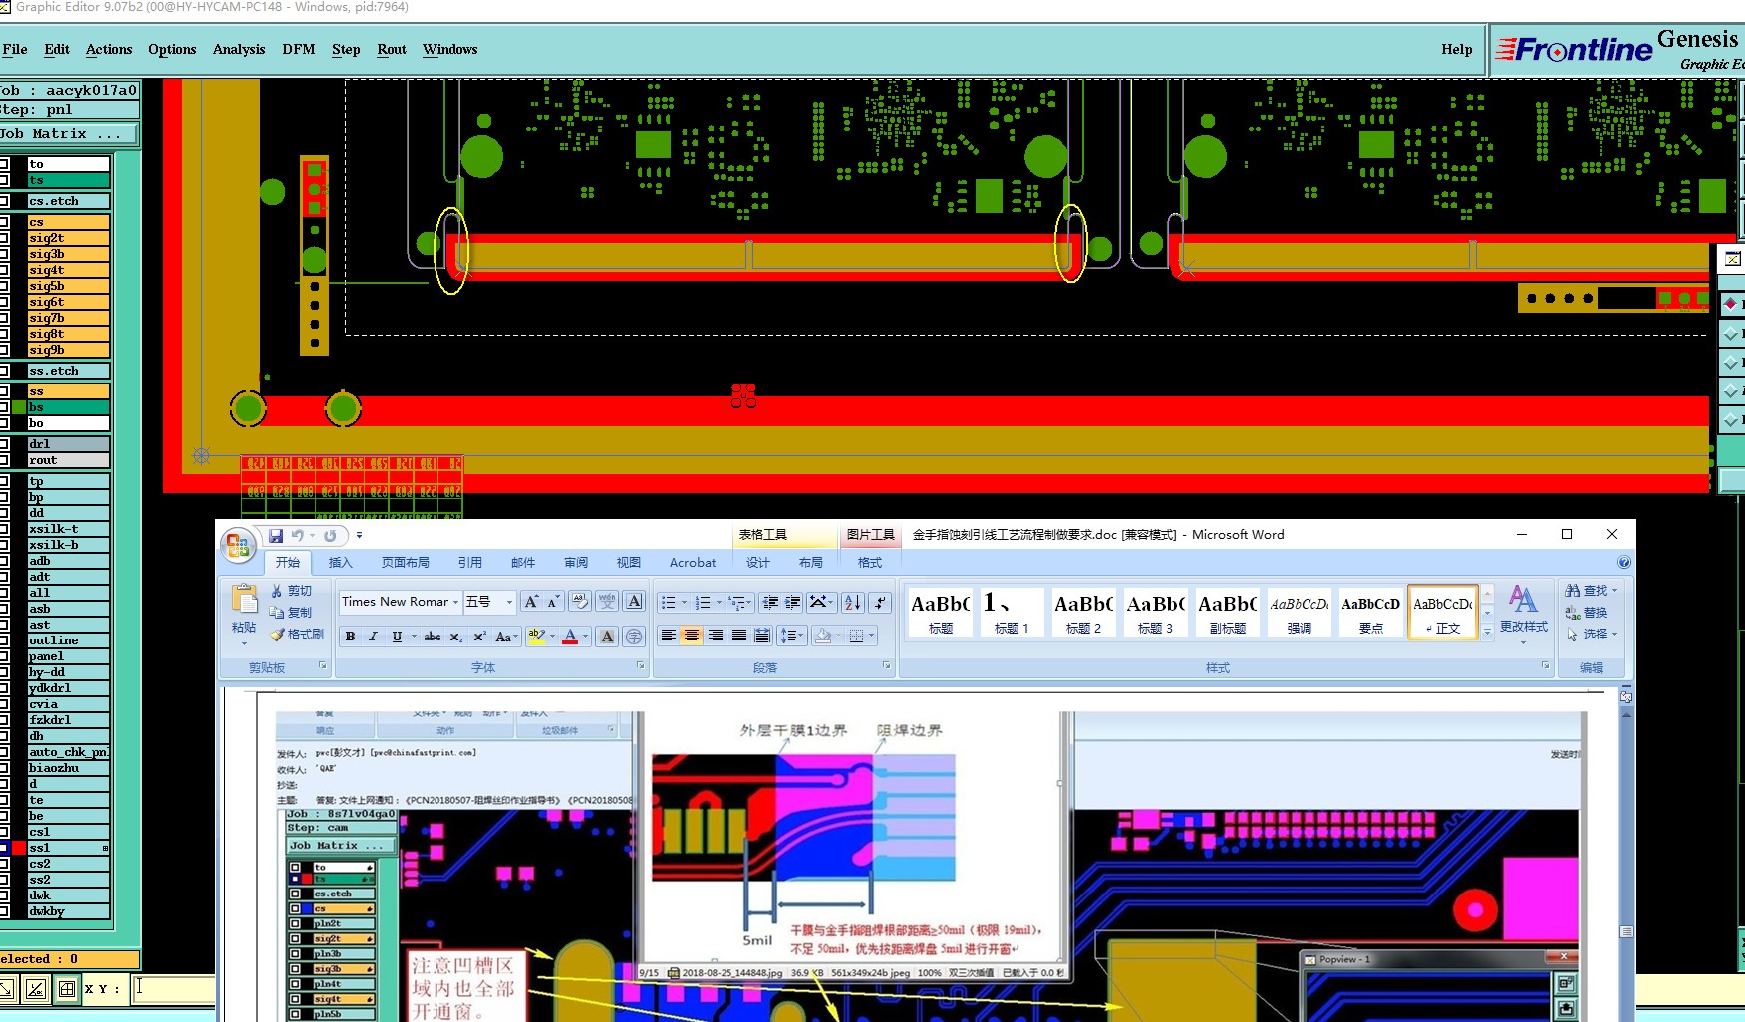
Task: Click Word help question mark icon
Action: [x=1624, y=562]
